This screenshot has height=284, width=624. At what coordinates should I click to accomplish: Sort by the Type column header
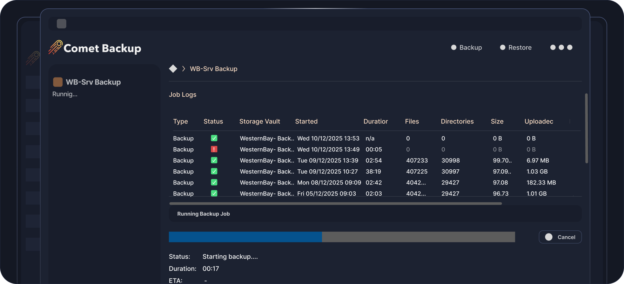click(x=181, y=121)
